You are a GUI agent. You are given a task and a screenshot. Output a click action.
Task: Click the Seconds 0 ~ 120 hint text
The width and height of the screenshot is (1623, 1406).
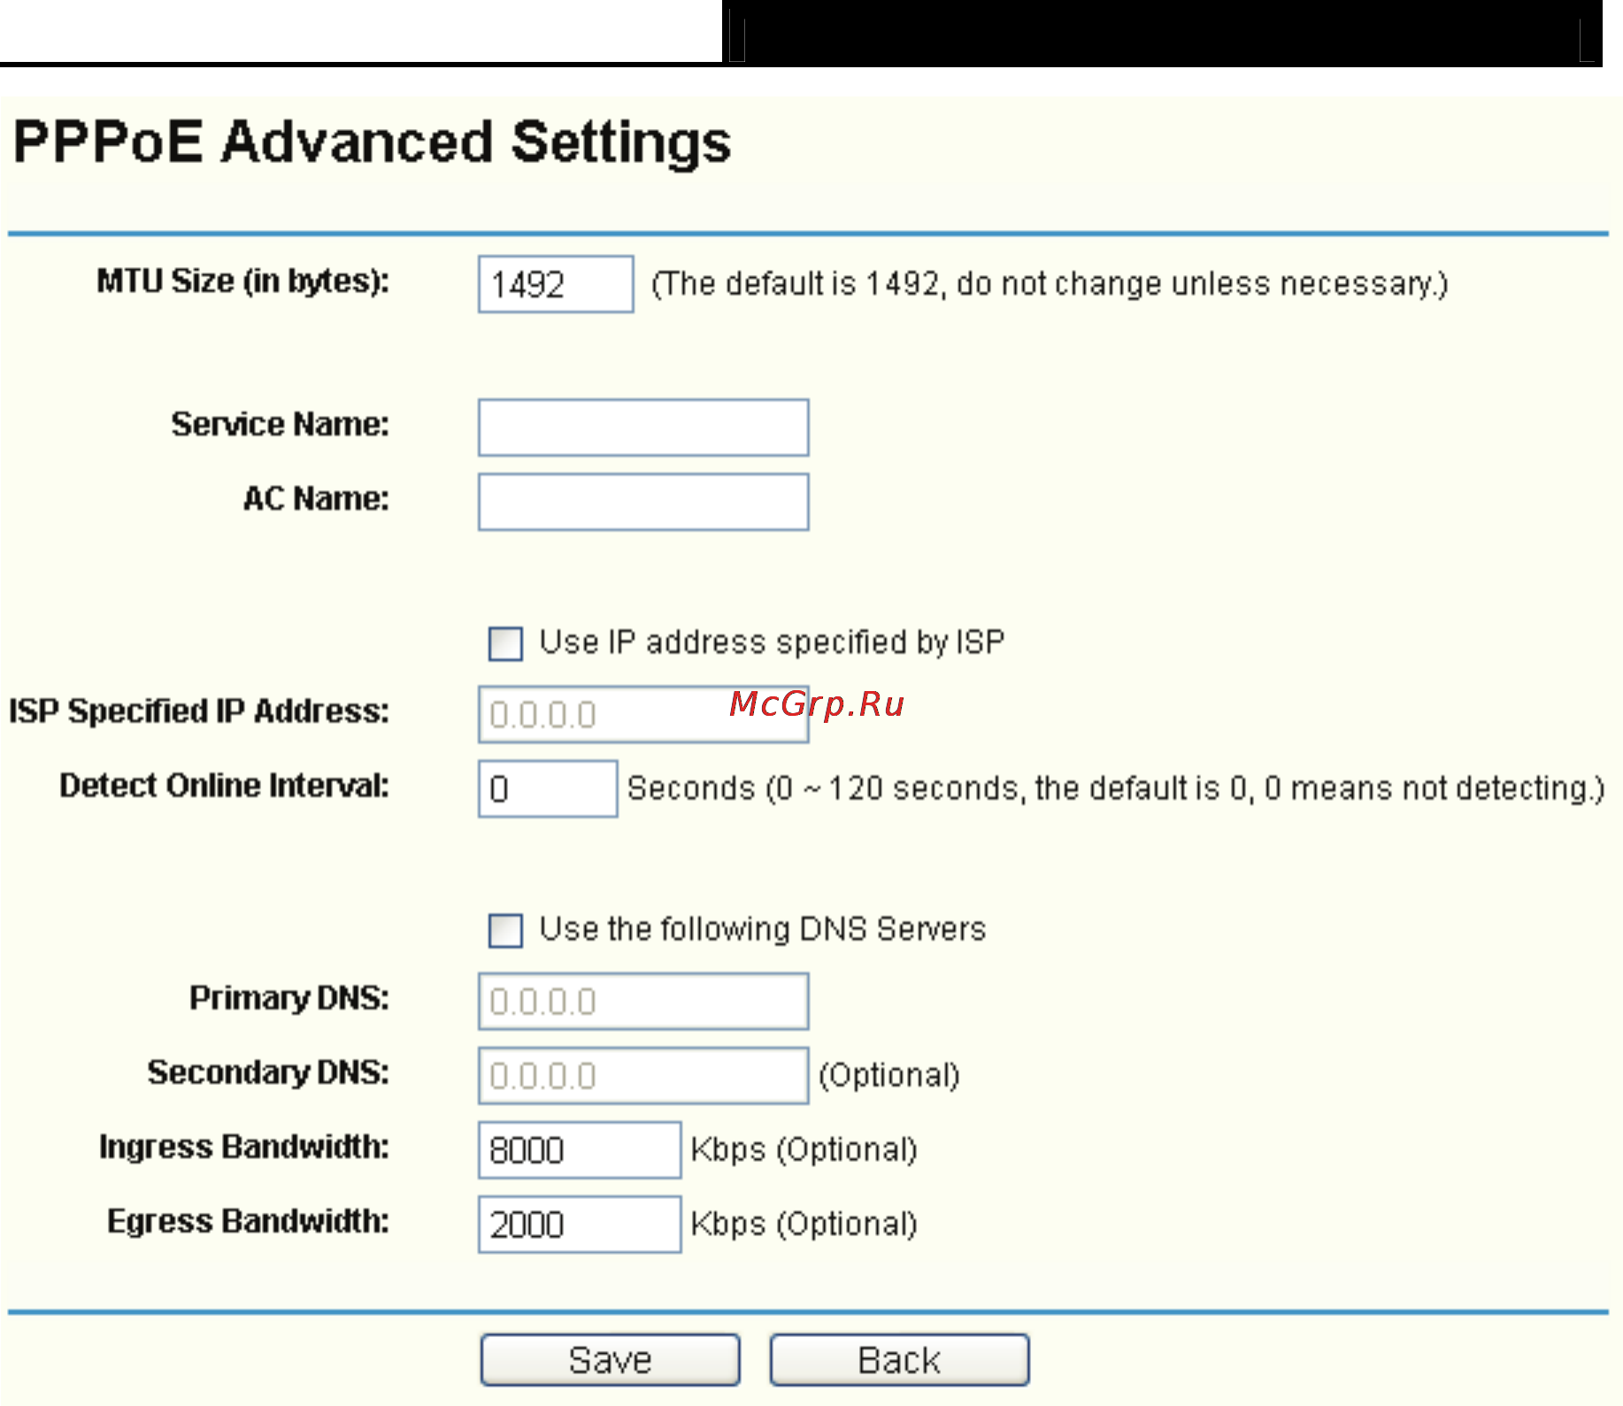pyautogui.click(x=1115, y=788)
